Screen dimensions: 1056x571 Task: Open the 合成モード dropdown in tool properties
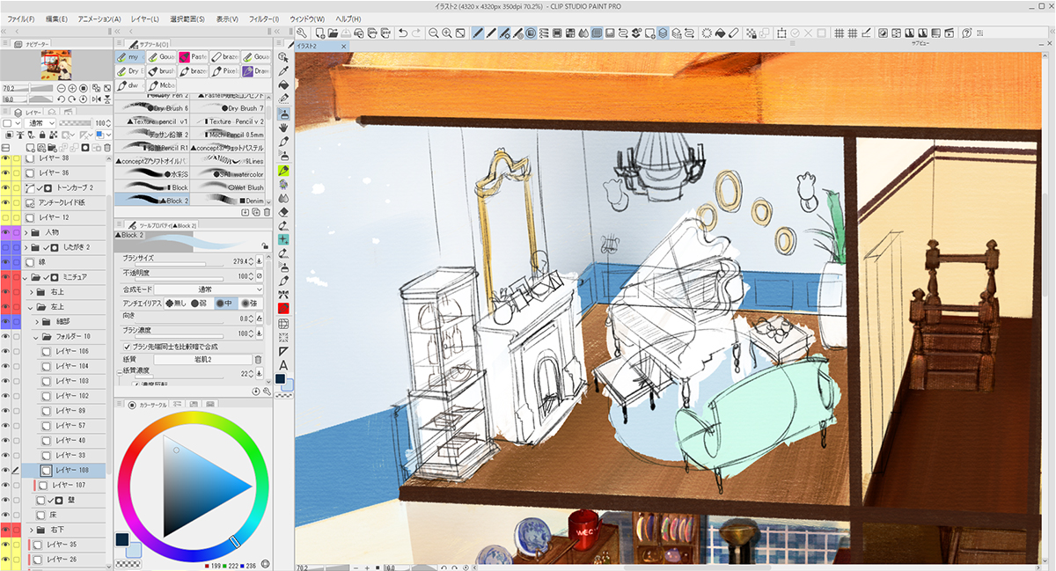pos(209,289)
